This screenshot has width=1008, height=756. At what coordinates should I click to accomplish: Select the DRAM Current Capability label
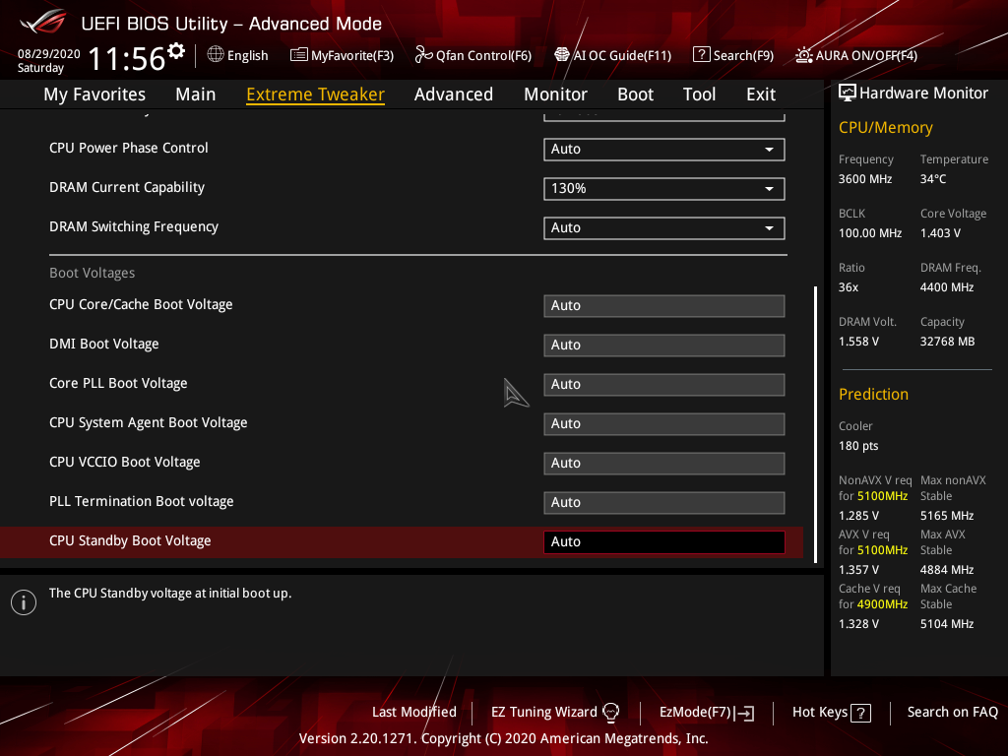coord(127,187)
